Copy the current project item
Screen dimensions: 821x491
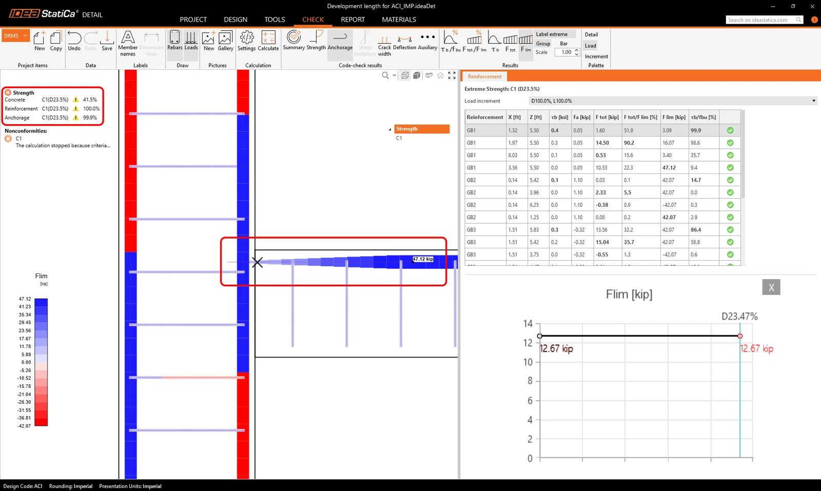point(56,41)
